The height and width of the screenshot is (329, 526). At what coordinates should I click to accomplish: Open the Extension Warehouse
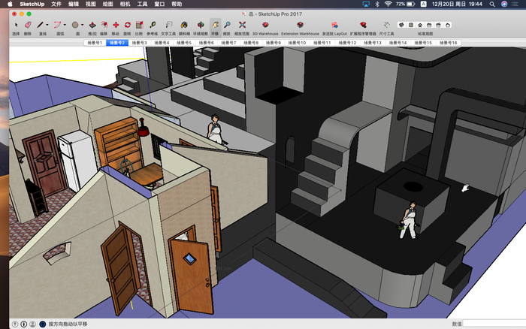[299, 25]
